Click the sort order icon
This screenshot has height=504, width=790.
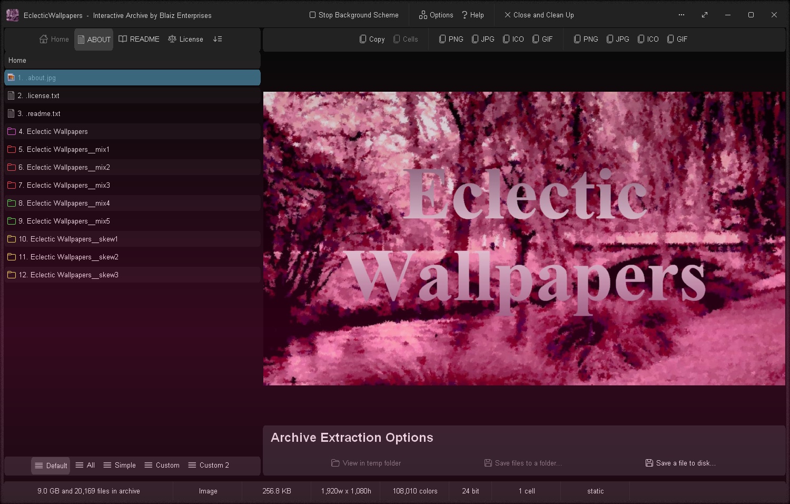tap(218, 39)
